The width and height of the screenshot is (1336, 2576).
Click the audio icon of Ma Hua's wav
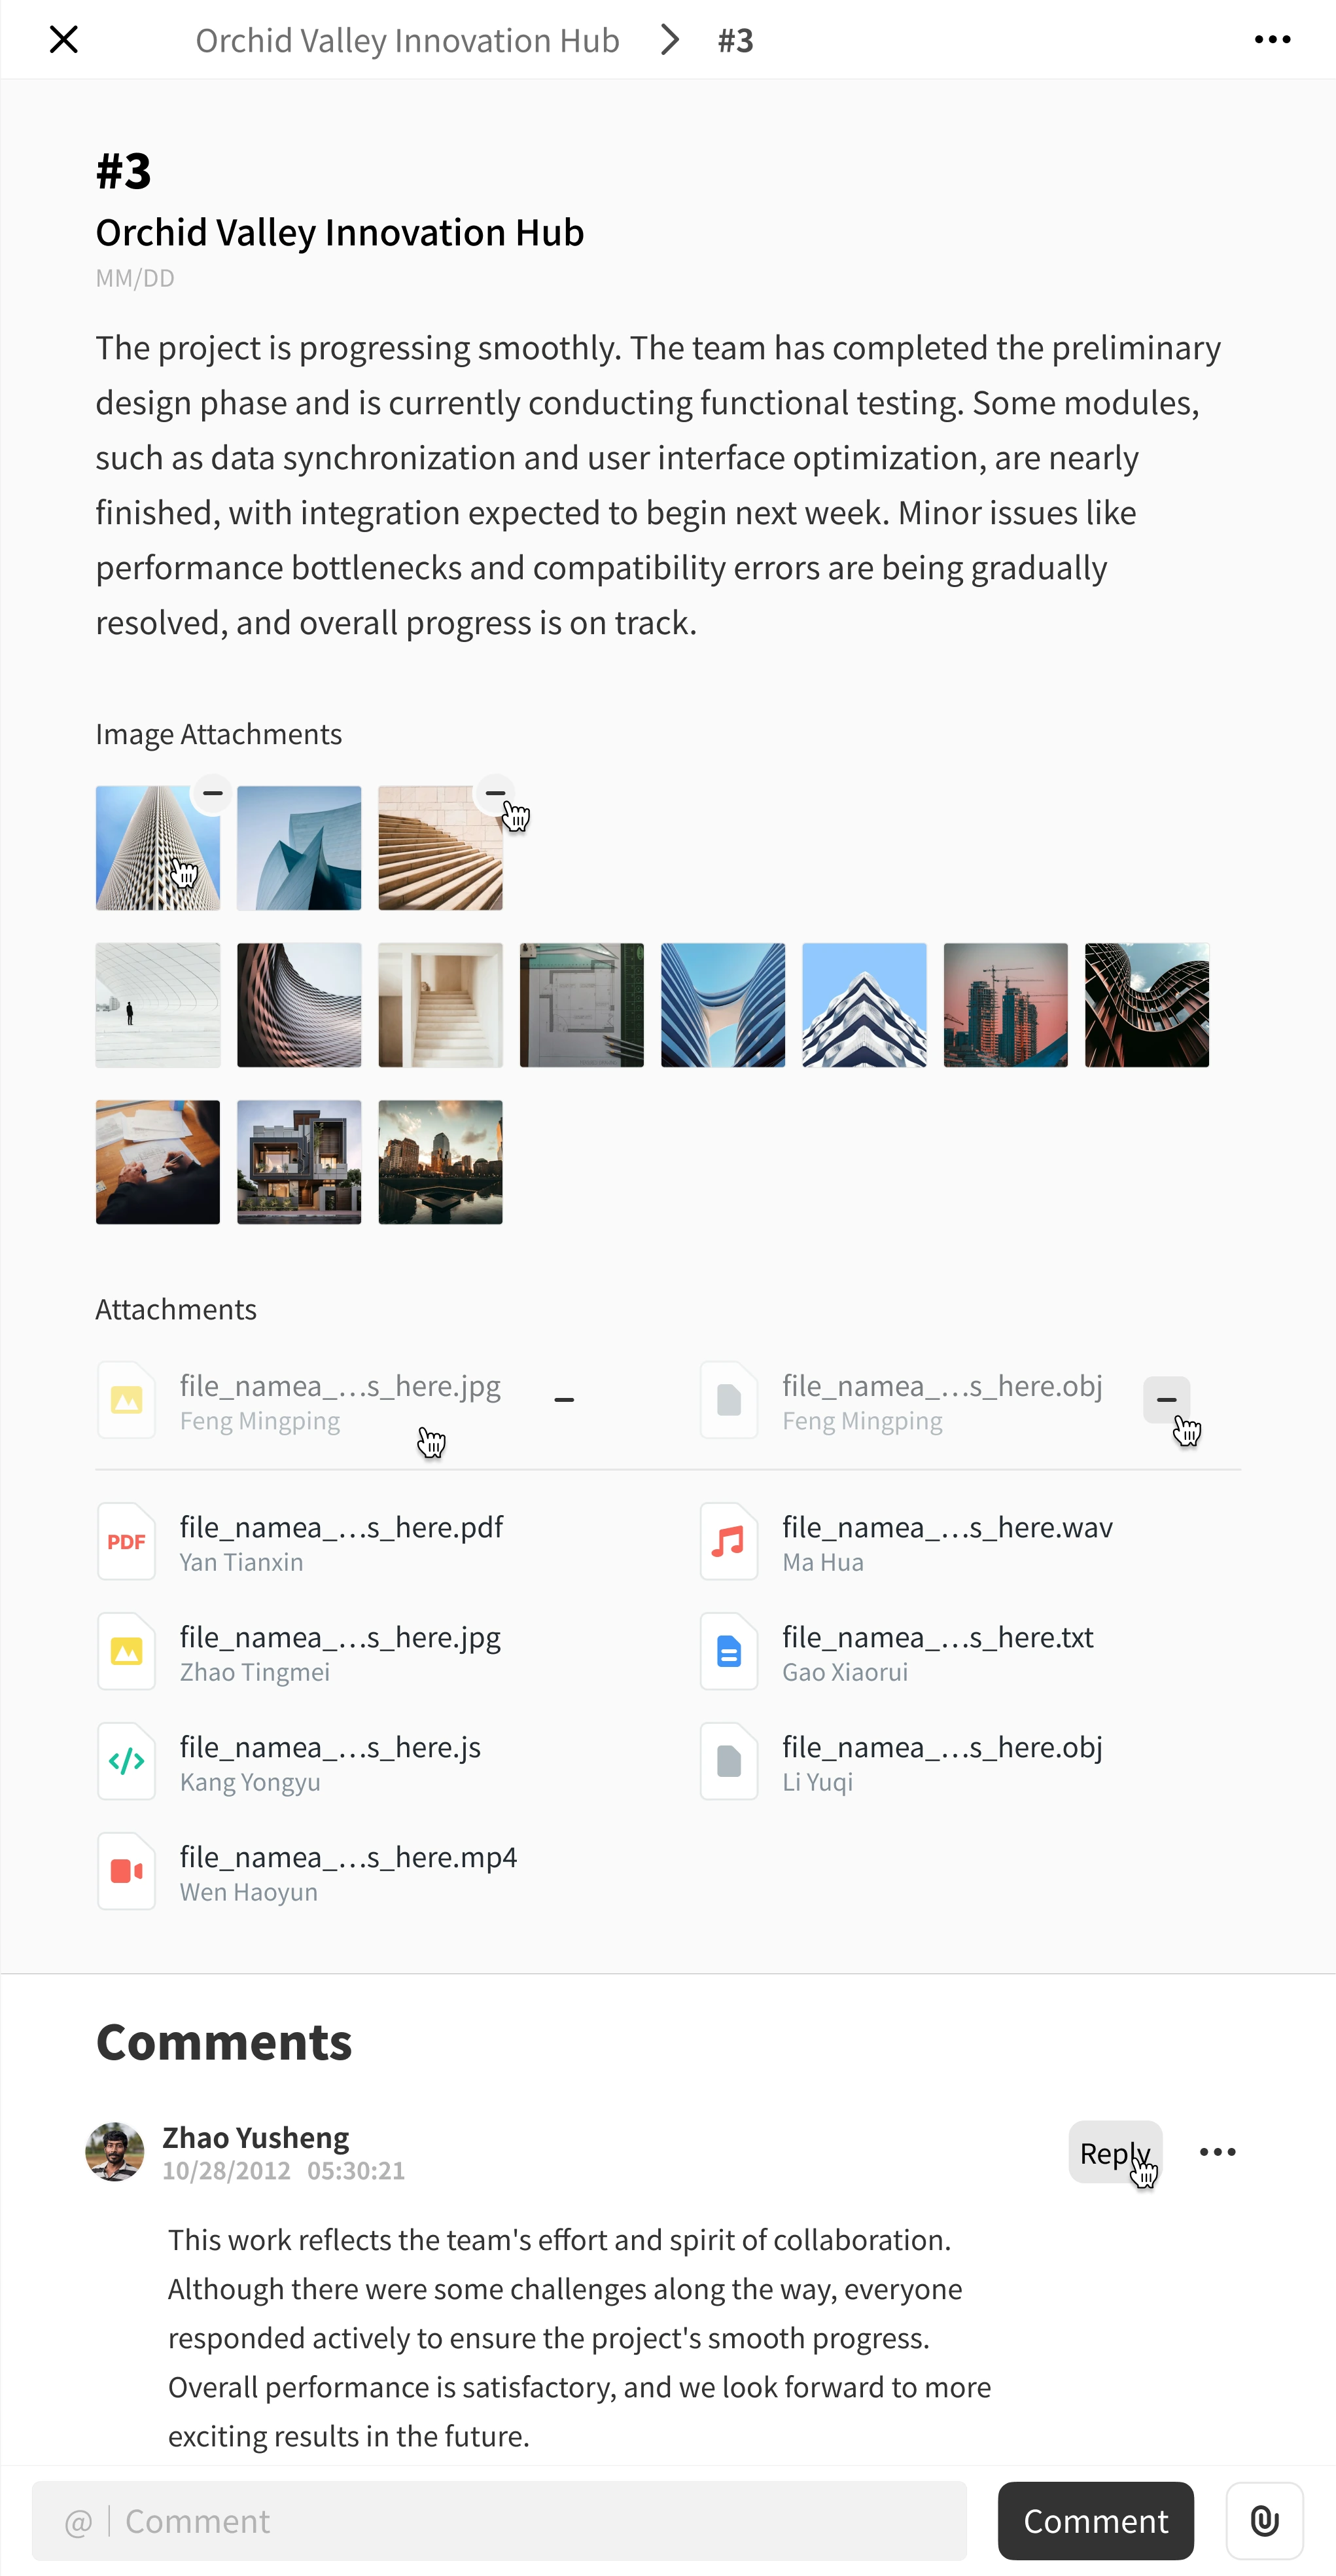(729, 1541)
